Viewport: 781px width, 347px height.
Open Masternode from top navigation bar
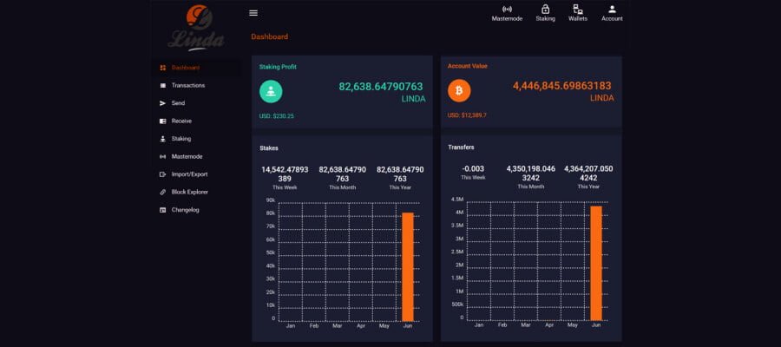(507, 12)
